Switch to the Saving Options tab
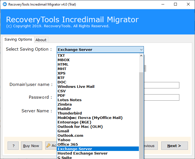 (18, 39)
